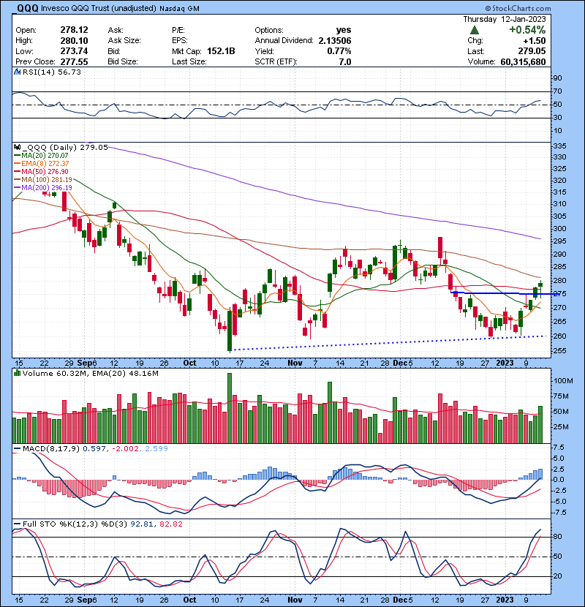Click the Nov label below the price chart

pyautogui.click(x=295, y=363)
